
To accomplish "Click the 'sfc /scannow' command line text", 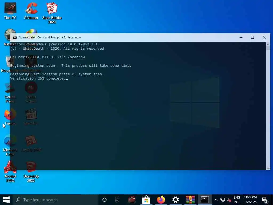I will point(72,57).
